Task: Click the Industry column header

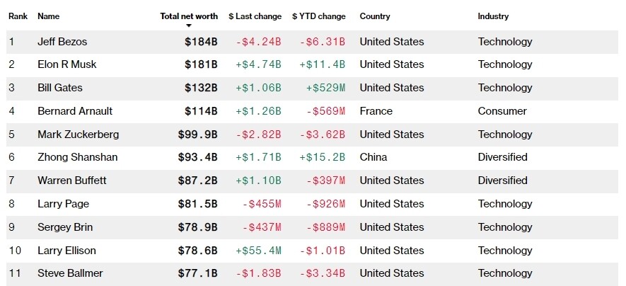Action: click(x=493, y=16)
